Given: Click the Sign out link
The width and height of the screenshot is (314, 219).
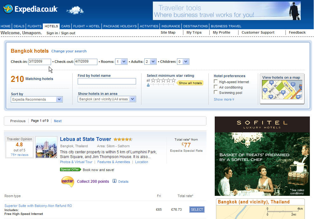Looking at the screenshot, I should tap(68, 33).
